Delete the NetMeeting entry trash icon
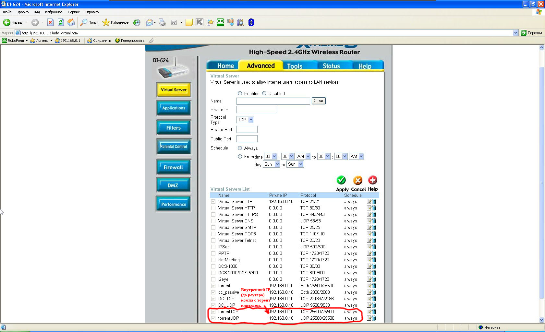 [x=374, y=260]
